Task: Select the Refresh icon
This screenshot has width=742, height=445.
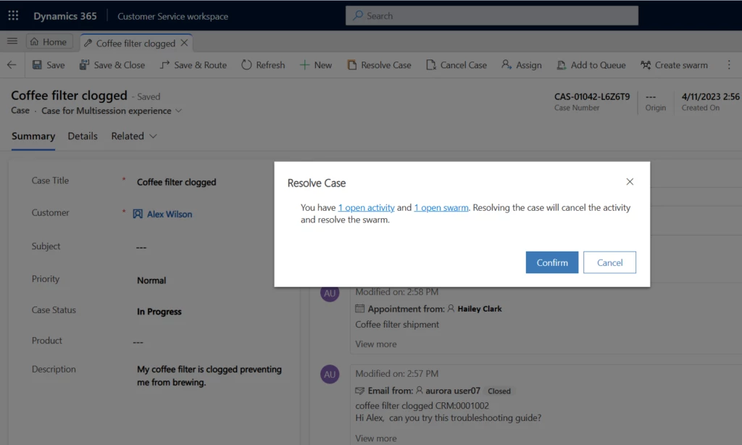Action: click(246, 65)
